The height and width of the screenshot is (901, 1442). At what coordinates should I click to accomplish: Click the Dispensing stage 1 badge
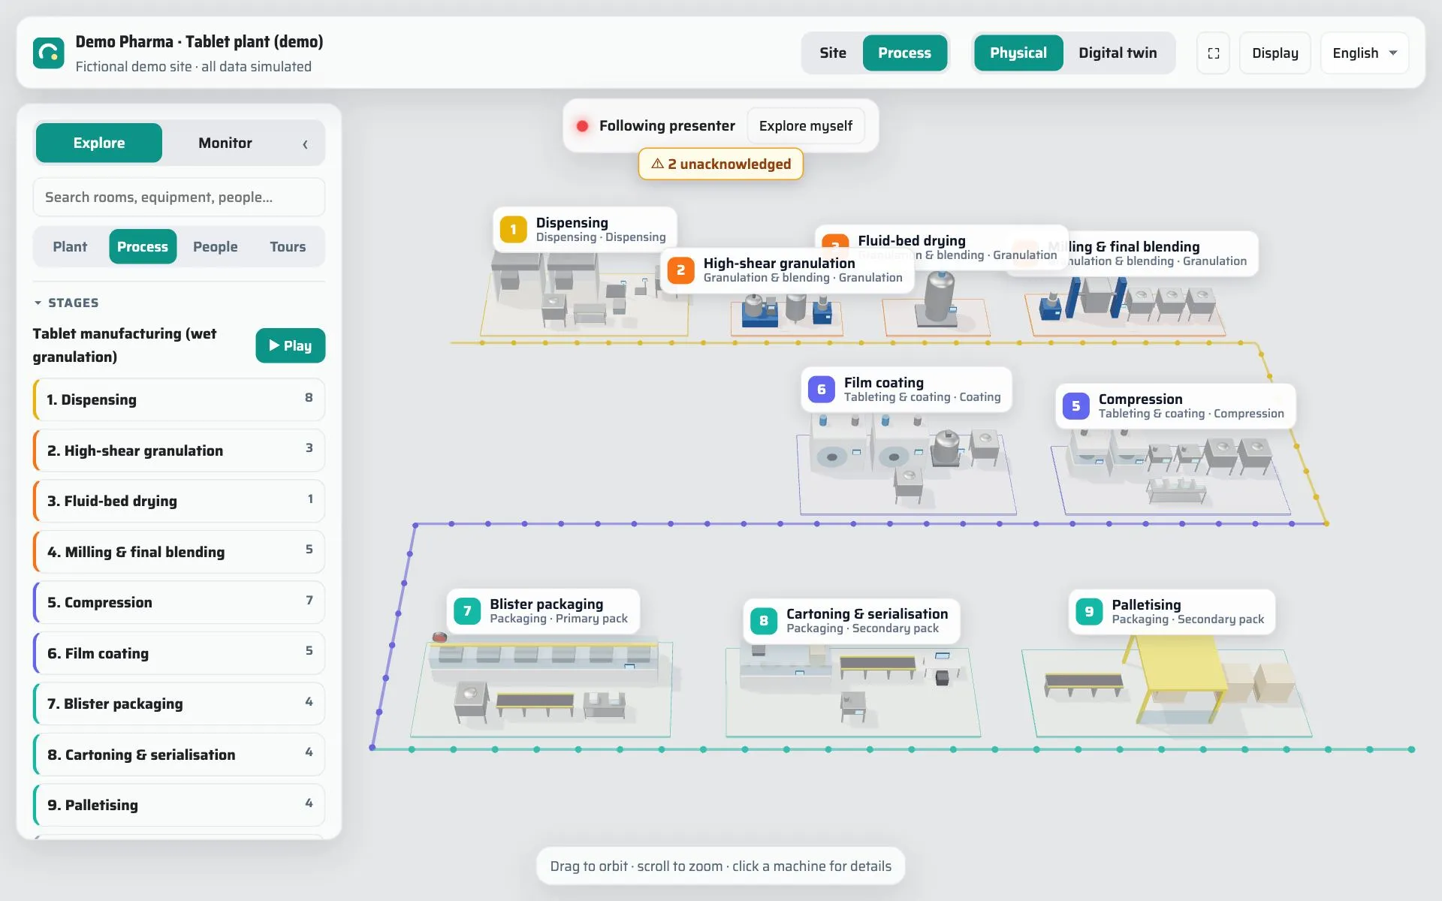(514, 230)
